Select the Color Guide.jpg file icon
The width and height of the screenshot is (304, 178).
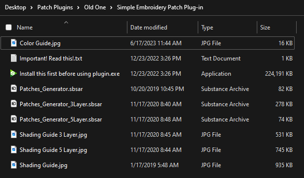point(14,43)
